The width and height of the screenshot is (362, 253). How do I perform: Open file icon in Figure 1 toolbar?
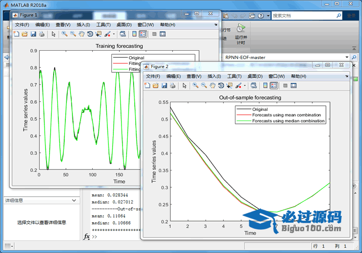(x=24, y=34)
